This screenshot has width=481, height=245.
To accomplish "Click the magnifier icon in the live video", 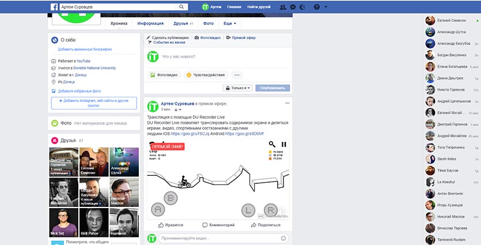I will point(272,144).
